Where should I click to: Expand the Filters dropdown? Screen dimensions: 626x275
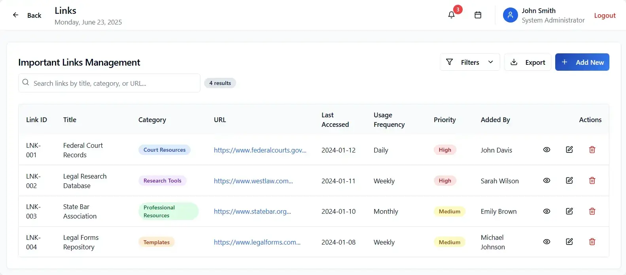pyautogui.click(x=470, y=62)
